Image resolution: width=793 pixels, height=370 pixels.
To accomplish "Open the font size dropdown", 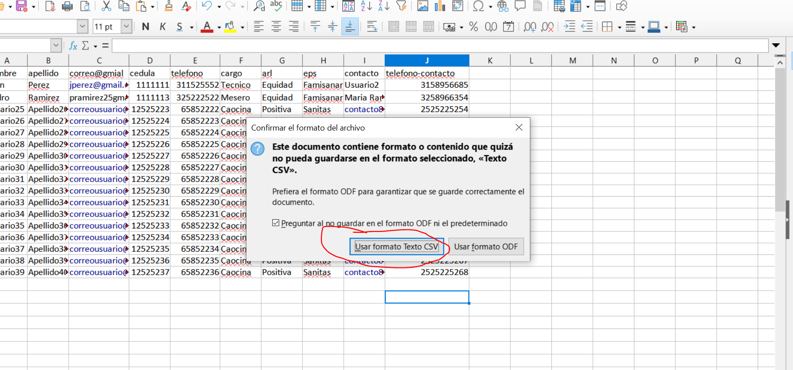I will (x=126, y=26).
